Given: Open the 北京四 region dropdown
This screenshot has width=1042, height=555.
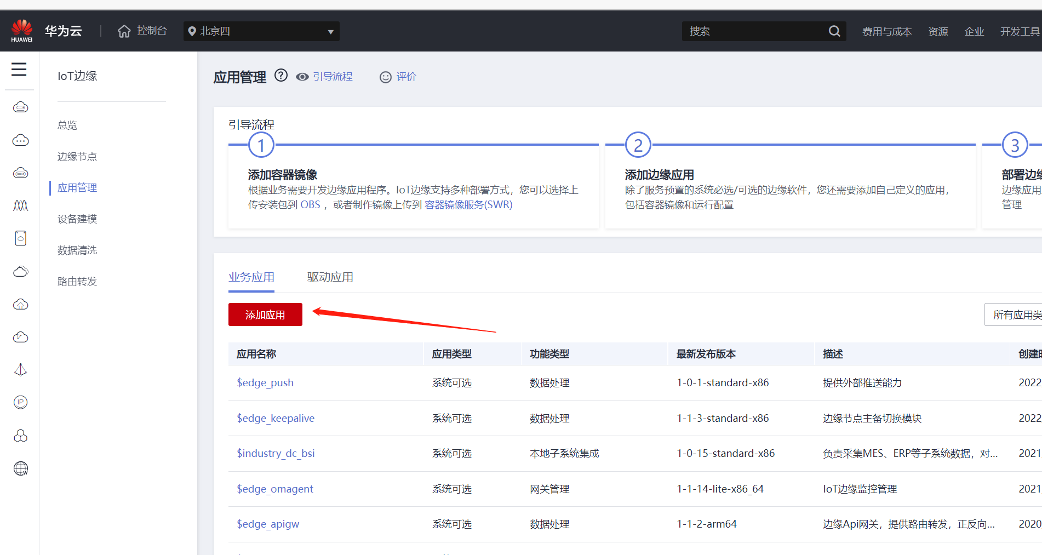Looking at the screenshot, I should (261, 31).
